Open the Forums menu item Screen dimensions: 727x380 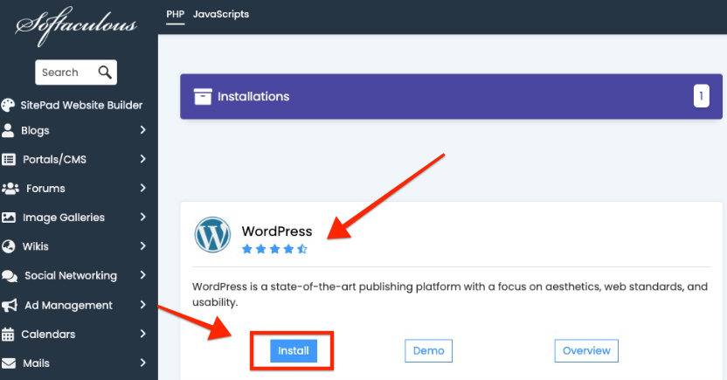45,189
